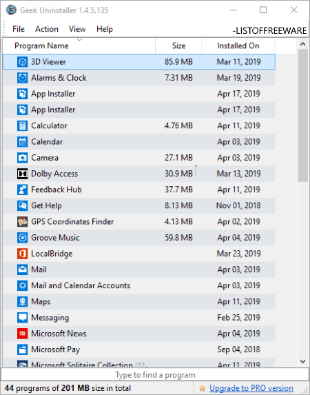Click the Mar 23, 2019 install date
The height and width of the screenshot is (395, 310).
click(x=238, y=254)
